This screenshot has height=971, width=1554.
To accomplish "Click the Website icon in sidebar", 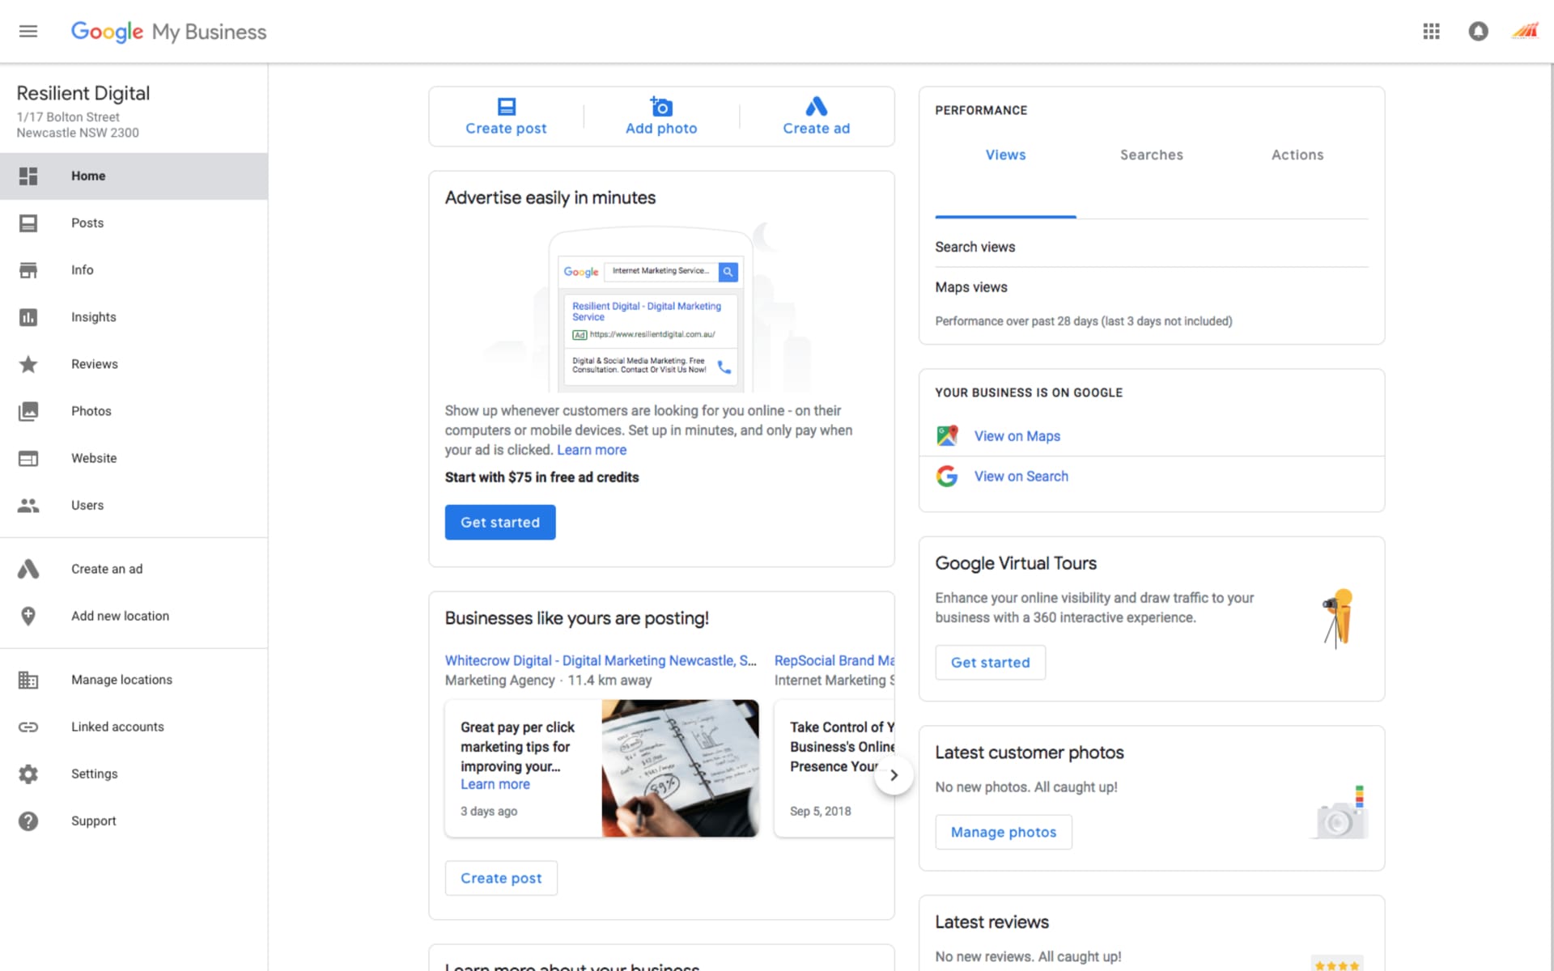I will tap(28, 458).
